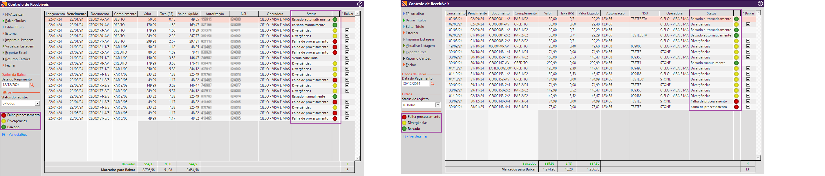Open help icon in the 12/12/2024 payment window

coord(360,4)
